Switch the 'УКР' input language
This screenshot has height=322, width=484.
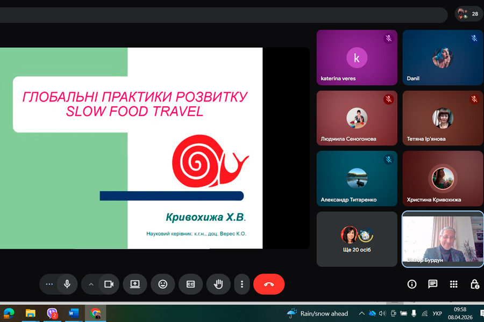click(x=437, y=313)
